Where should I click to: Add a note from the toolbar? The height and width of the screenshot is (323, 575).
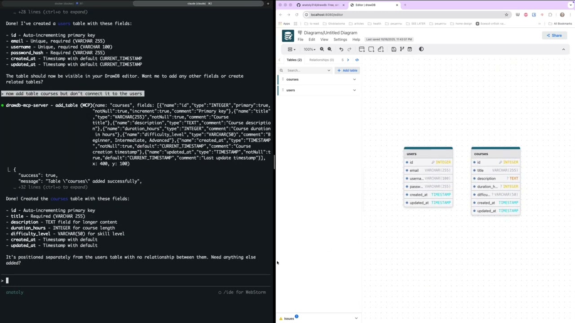pyautogui.click(x=380, y=49)
